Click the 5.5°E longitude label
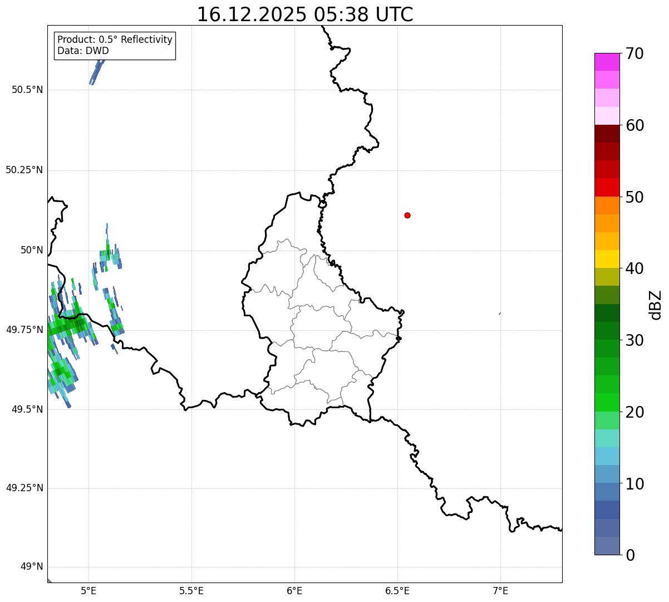This screenshot has height=602, width=669. (191, 590)
